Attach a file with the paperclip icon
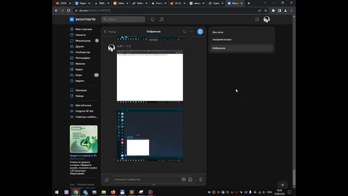Screen dimensions: 348x196 click(107, 180)
